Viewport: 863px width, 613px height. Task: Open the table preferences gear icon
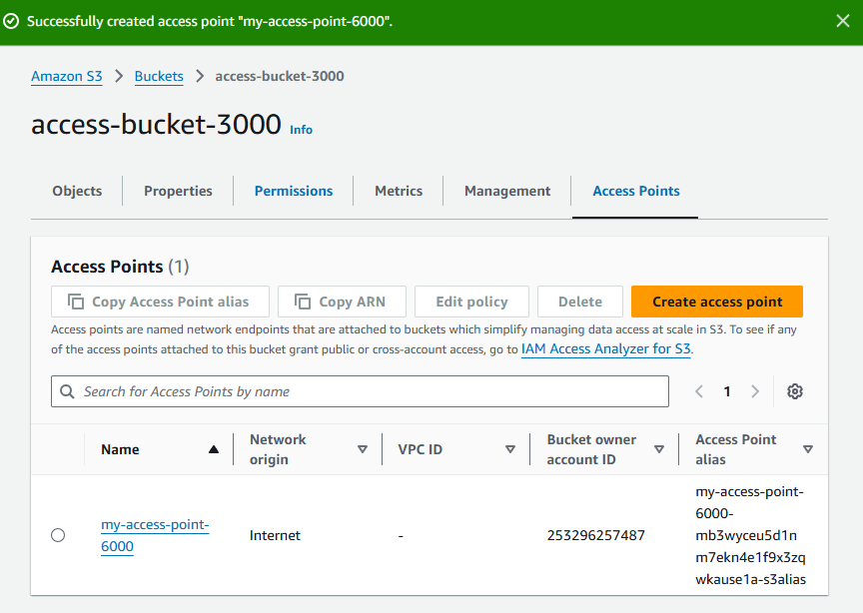pyautogui.click(x=795, y=391)
